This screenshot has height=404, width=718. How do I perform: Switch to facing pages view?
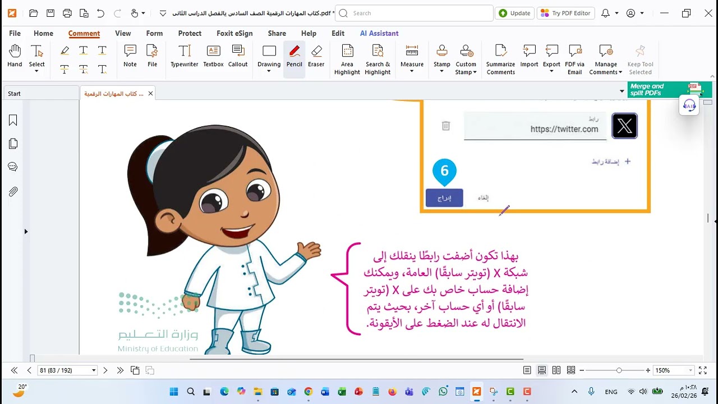[556, 370]
